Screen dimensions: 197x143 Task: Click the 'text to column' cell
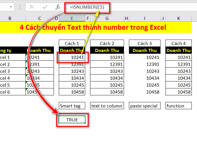[107, 106]
